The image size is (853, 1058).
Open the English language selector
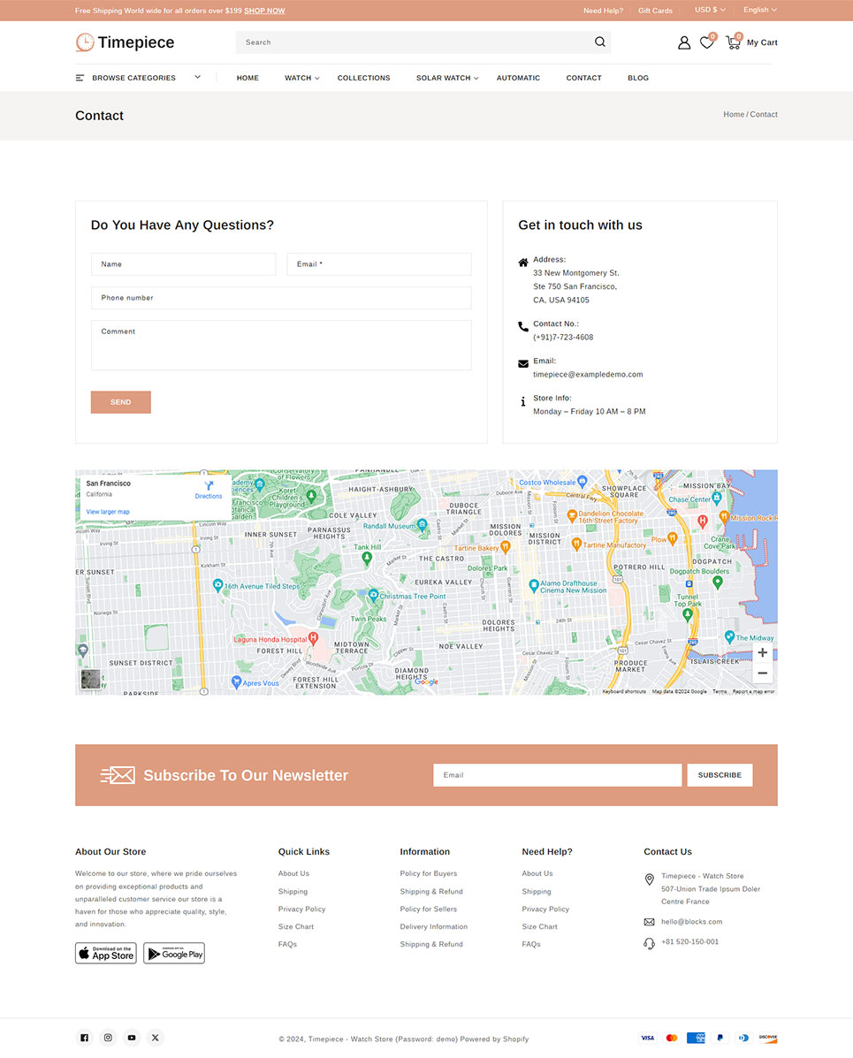[x=759, y=10]
